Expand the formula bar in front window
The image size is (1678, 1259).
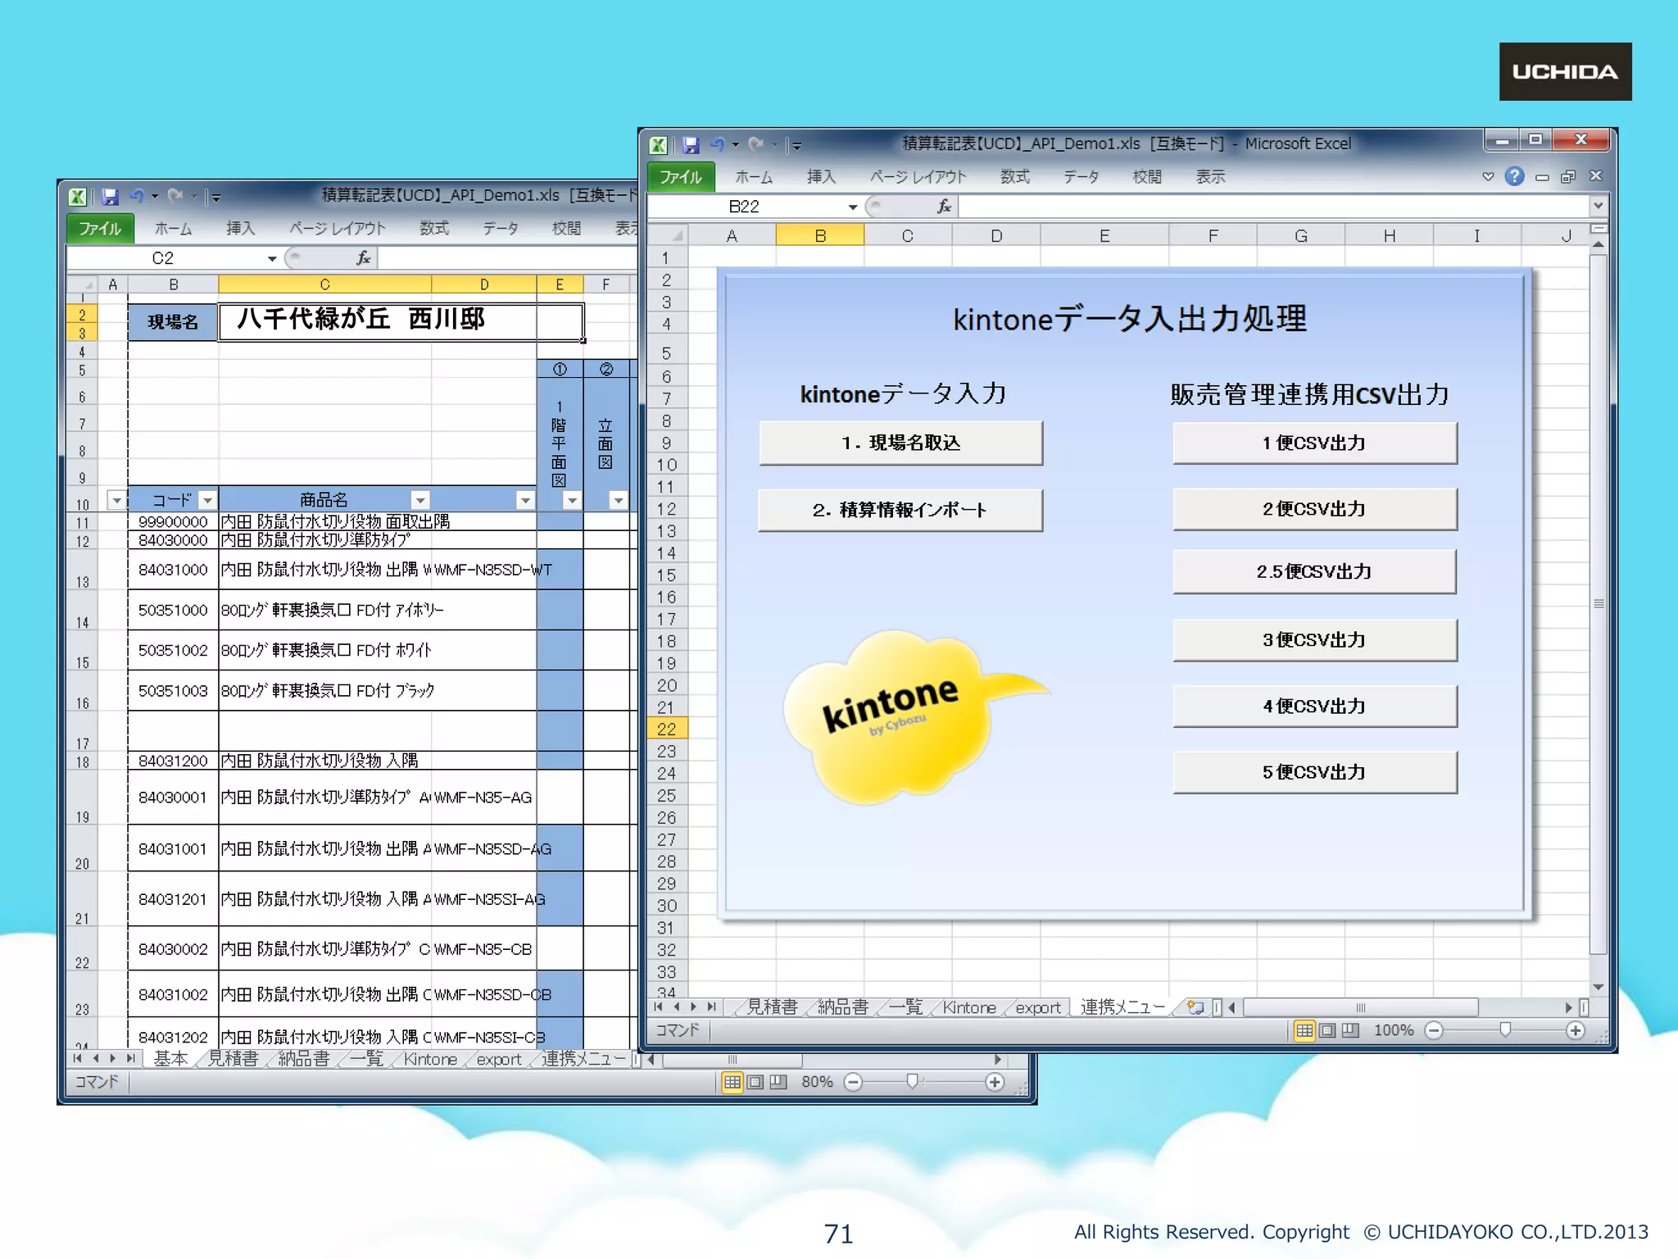coord(1598,206)
